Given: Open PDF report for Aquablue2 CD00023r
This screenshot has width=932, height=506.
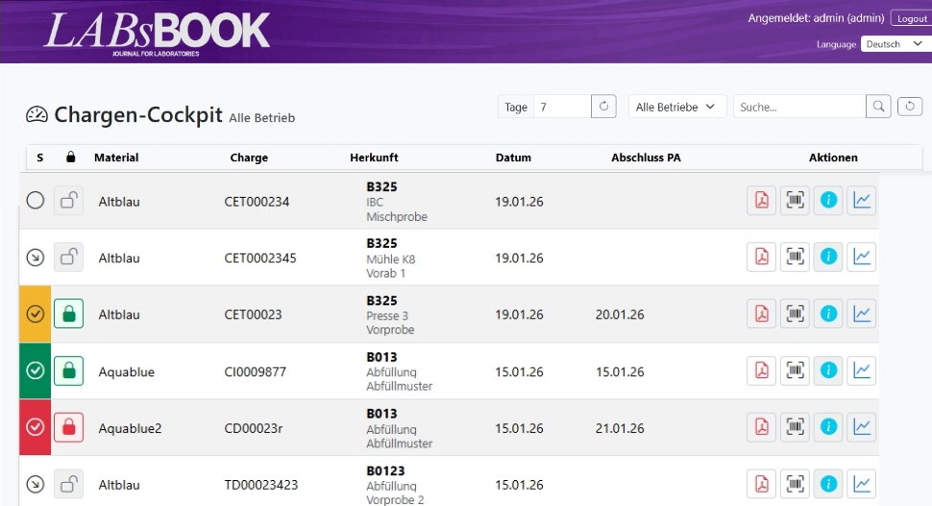Looking at the screenshot, I should [x=761, y=427].
